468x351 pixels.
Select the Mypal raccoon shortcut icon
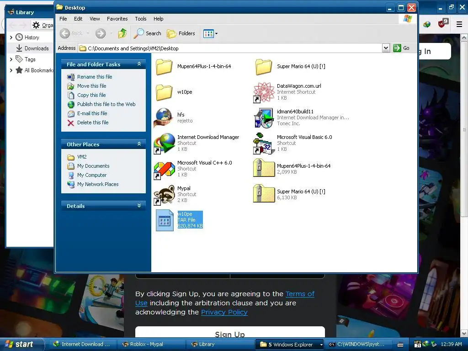[x=164, y=195]
